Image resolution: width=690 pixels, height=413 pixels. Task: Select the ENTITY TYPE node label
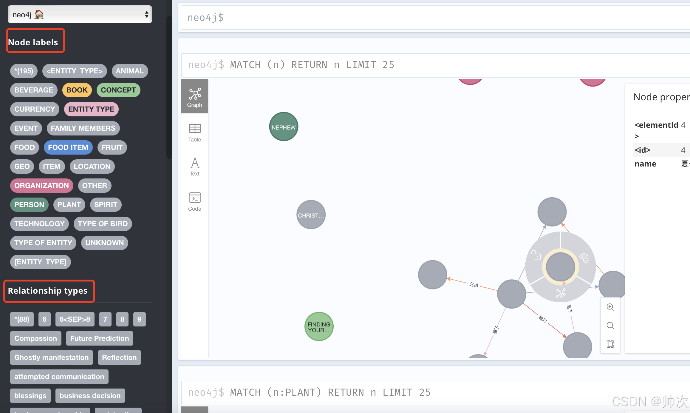(91, 109)
